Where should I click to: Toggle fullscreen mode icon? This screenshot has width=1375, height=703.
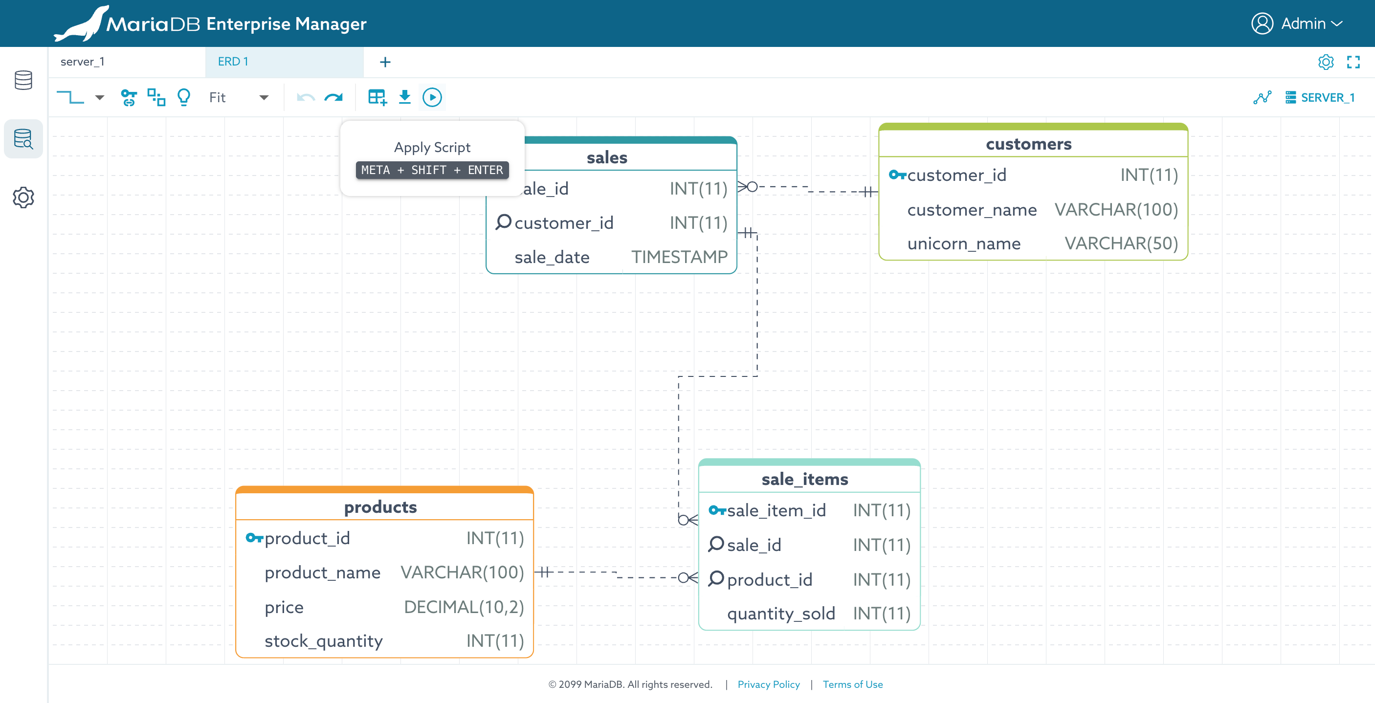(x=1353, y=62)
